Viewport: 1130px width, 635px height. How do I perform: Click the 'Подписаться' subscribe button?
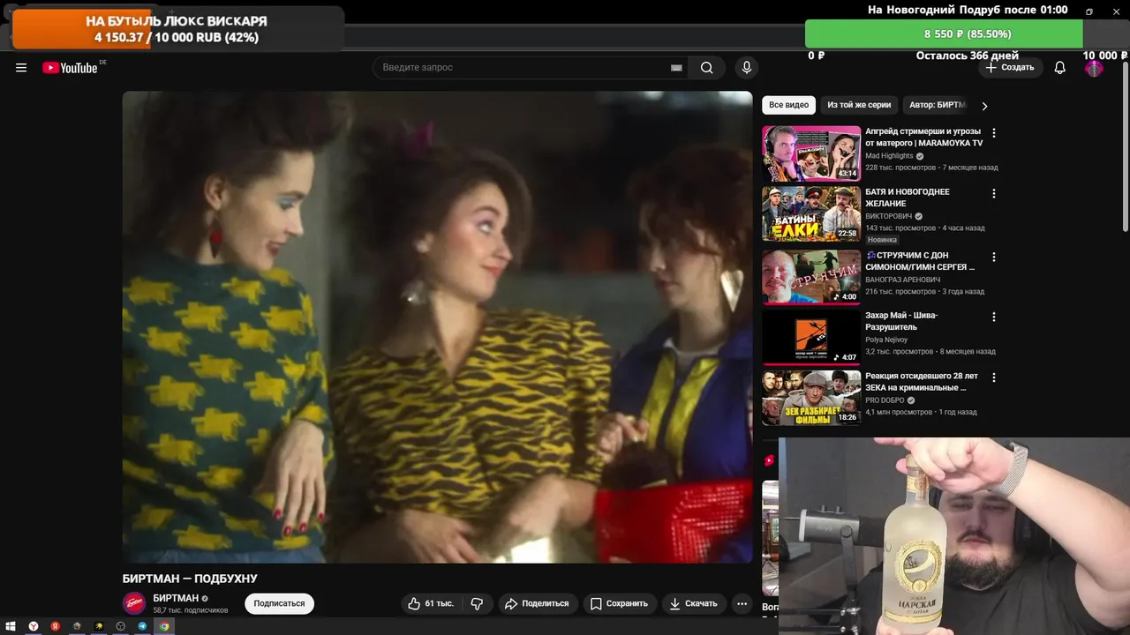pos(279,604)
